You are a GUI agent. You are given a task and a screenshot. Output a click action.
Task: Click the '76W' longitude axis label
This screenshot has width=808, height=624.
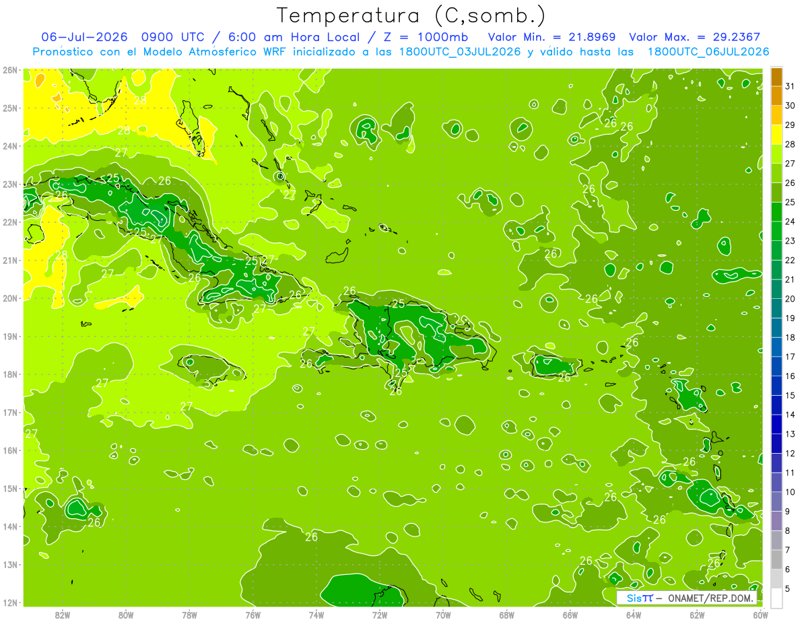tap(252, 615)
